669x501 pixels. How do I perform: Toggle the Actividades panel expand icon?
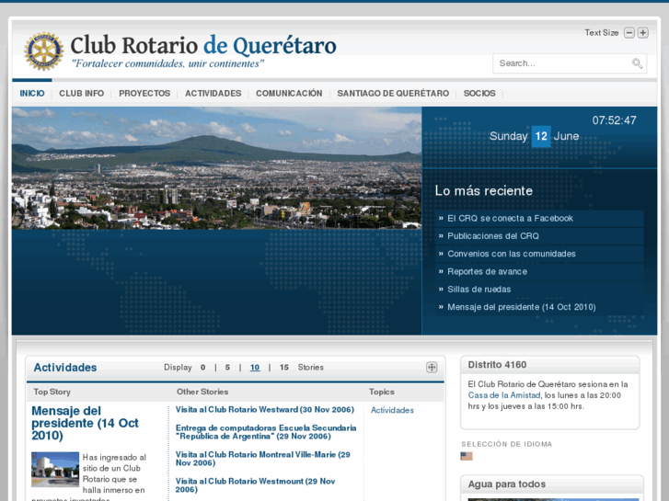coord(432,367)
